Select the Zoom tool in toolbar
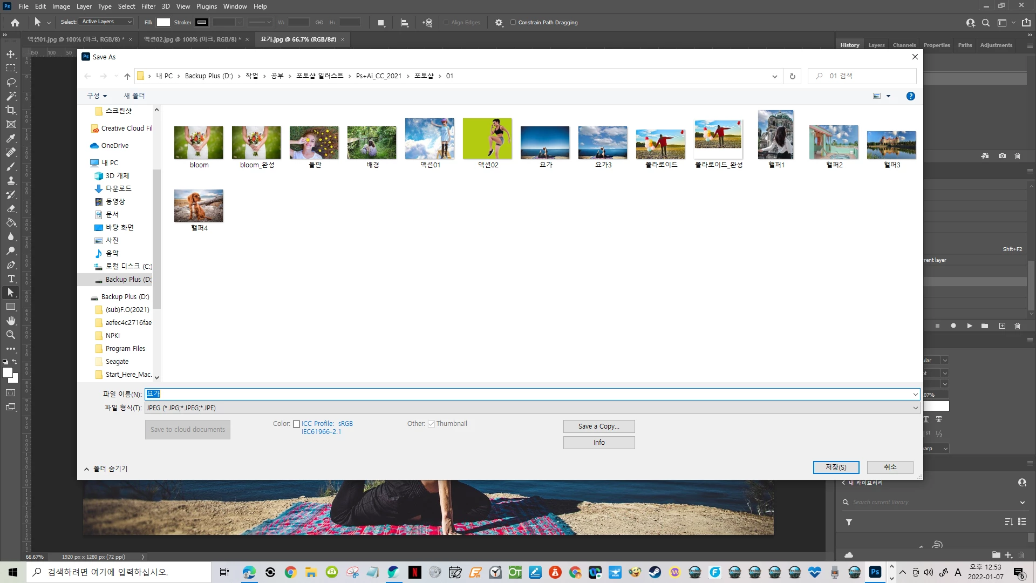Screen dimensions: 1036x583 11,335
